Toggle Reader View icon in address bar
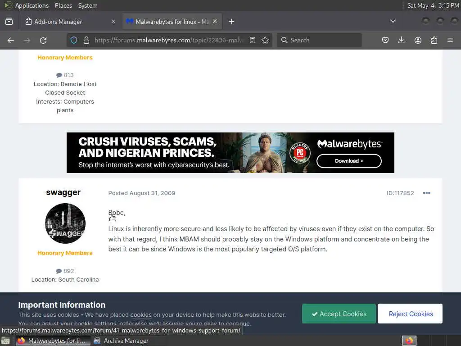The image size is (461, 346). (252, 40)
